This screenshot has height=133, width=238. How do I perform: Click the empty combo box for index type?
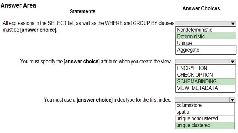pos(202,100)
